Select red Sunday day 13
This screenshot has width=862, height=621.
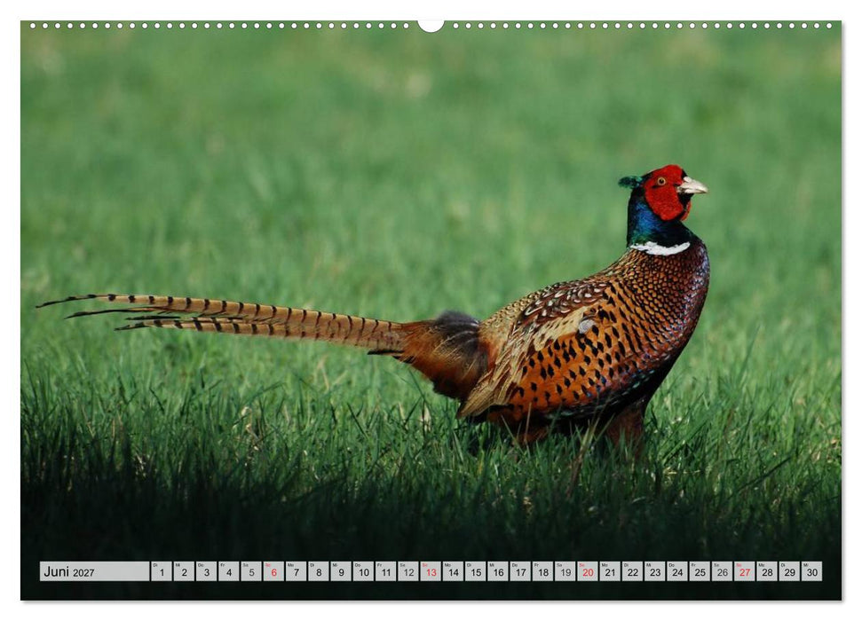431,571
